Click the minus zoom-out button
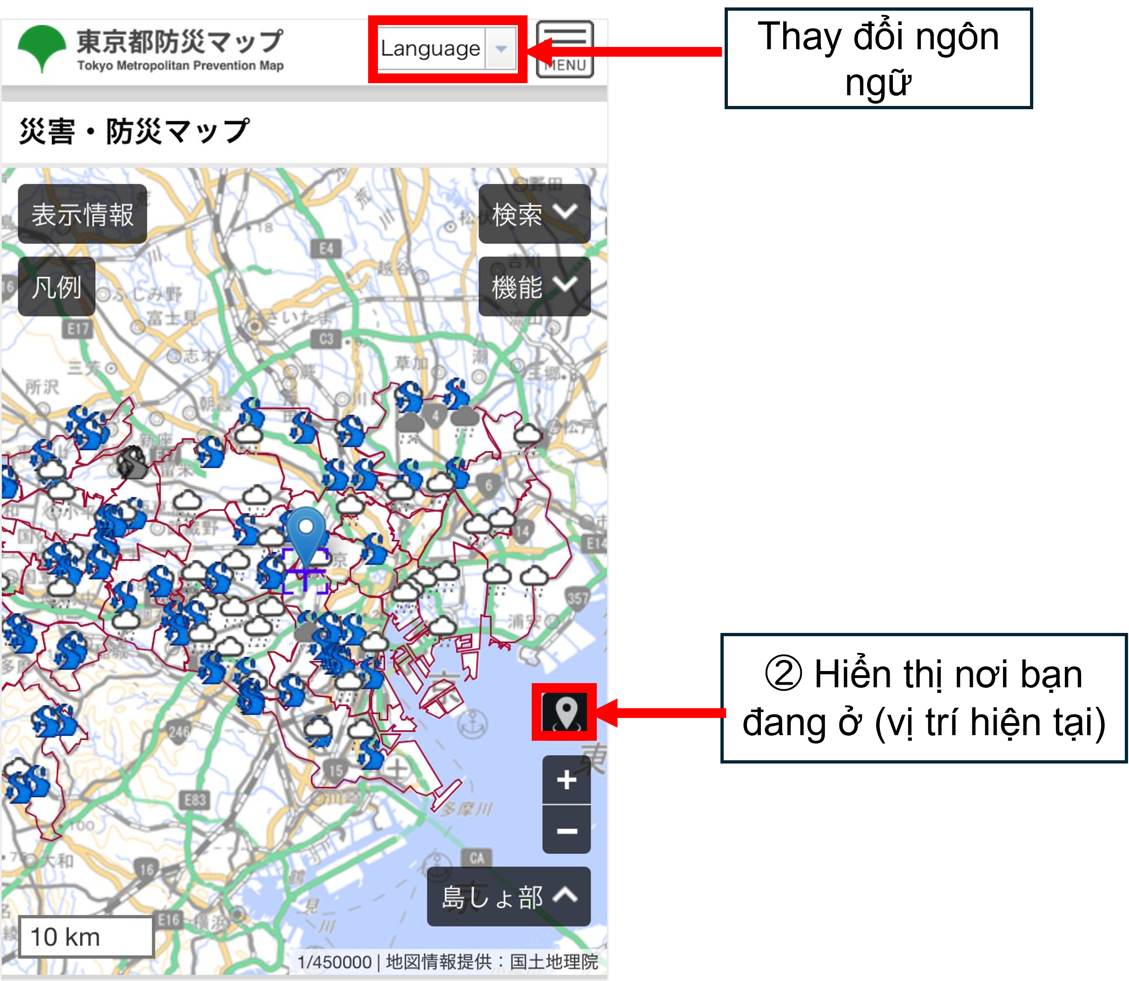 pyautogui.click(x=566, y=830)
